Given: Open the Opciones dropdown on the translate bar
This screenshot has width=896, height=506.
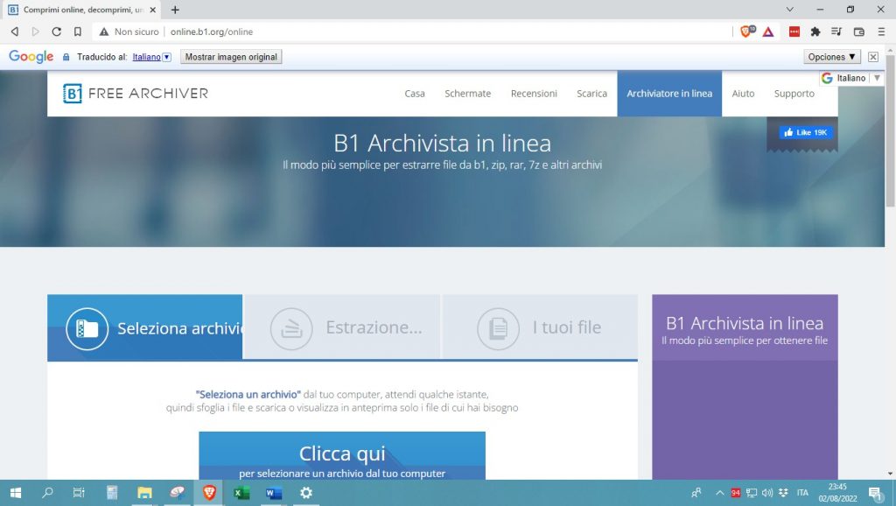Looking at the screenshot, I should (x=829, y=56).
